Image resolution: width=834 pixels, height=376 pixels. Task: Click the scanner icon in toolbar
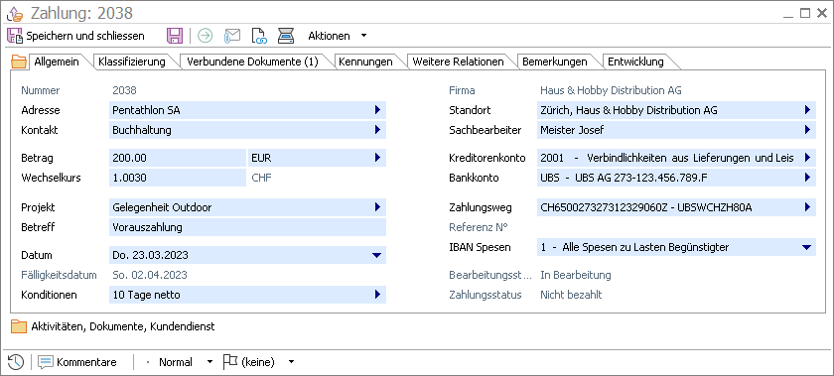pos(286,36)
